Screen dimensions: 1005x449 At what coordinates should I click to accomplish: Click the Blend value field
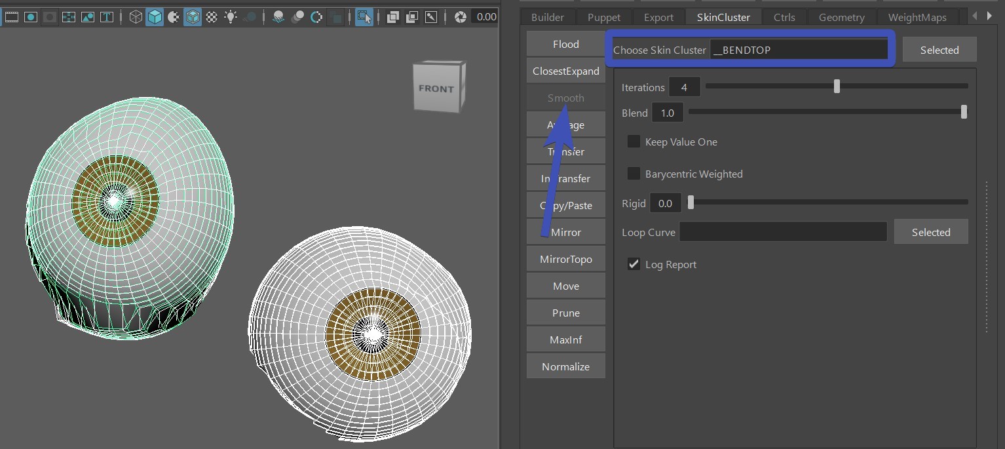pos(668,113)
